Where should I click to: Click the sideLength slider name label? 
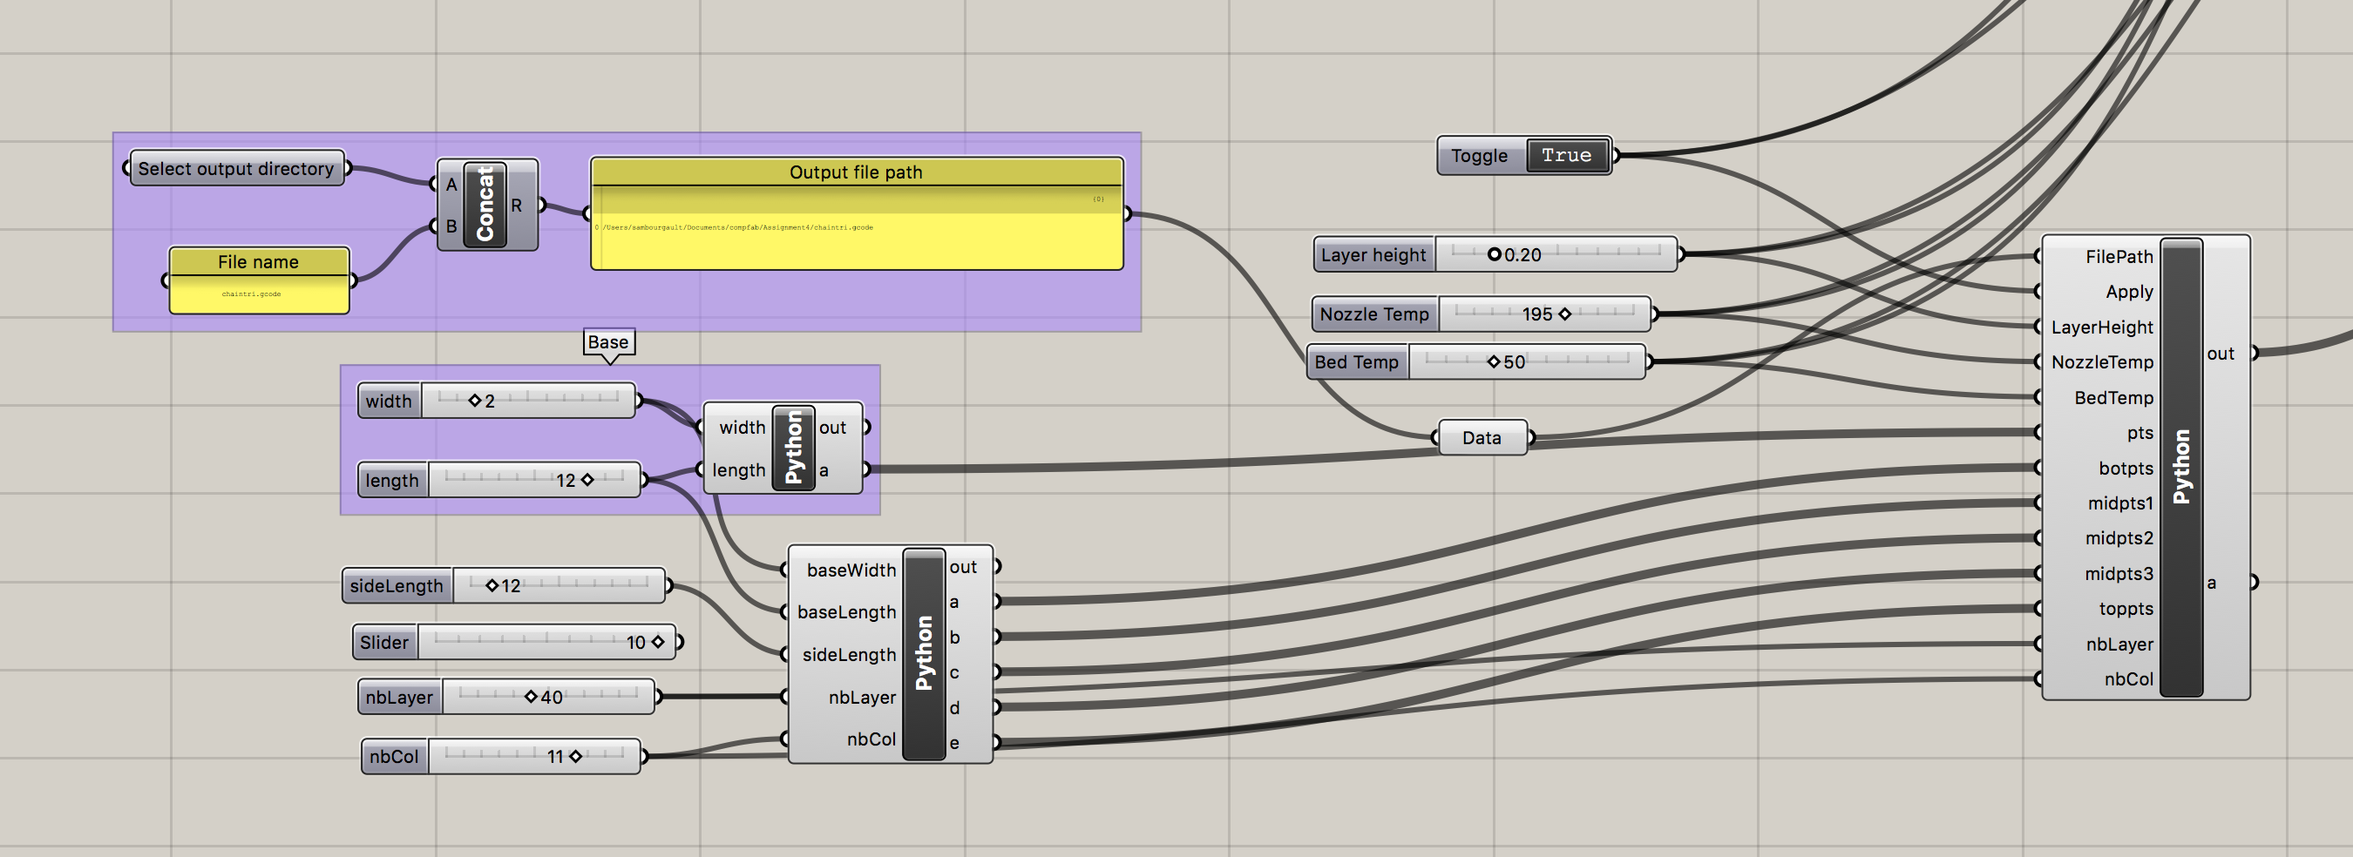click(x=397, y=585)
